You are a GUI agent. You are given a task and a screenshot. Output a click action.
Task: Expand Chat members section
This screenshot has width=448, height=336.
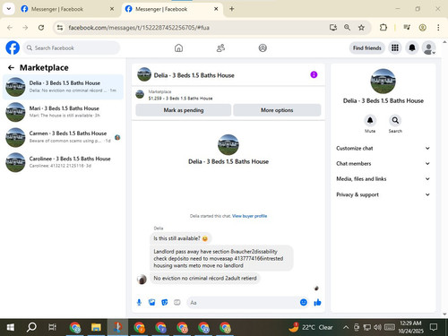[383, 163]
